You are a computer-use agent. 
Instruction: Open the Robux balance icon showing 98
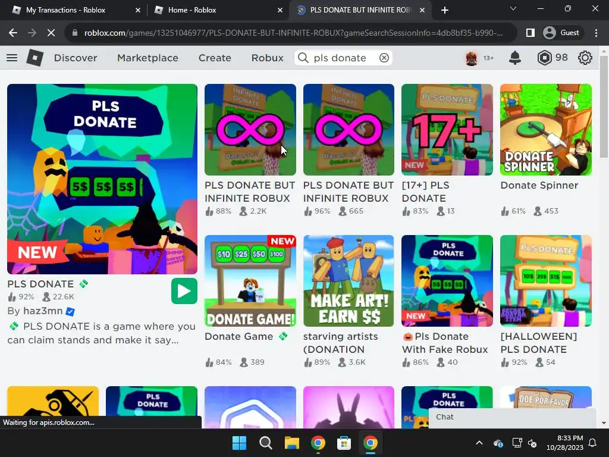tap(545, 58)
